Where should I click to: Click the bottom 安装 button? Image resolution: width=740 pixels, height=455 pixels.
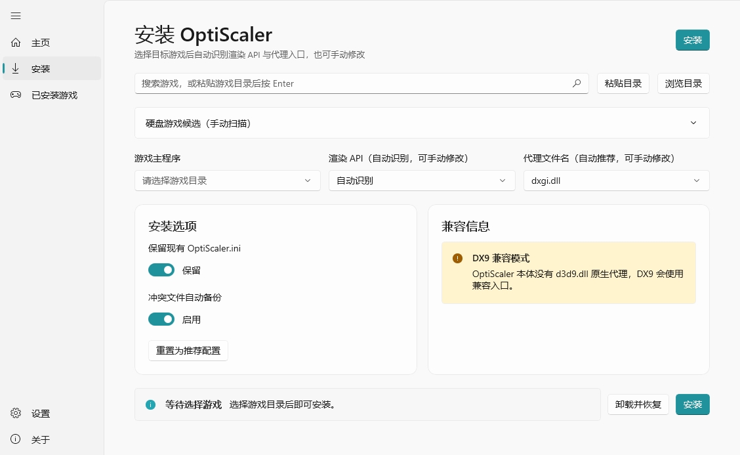pos(692,404)
